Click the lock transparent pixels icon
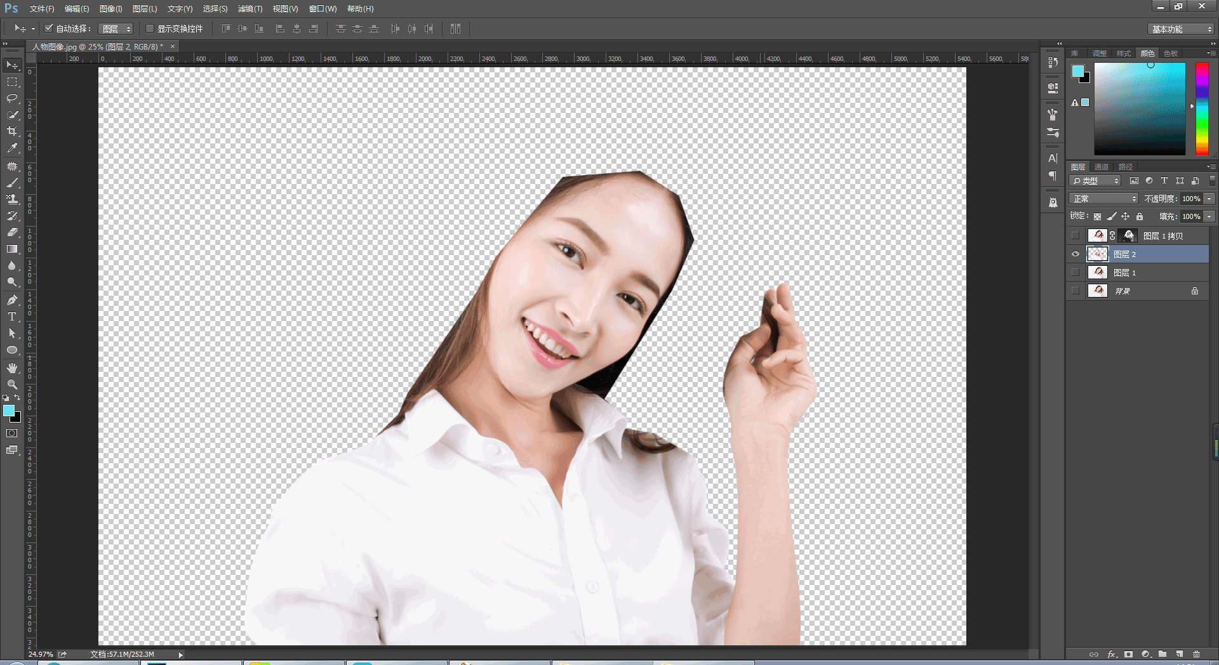 tap(1097, 216)
